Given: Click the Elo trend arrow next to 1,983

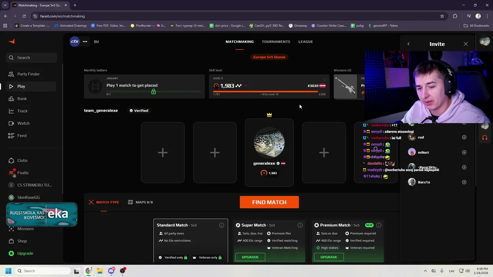Looking at the screenshot, I should (x=245, y=86).
